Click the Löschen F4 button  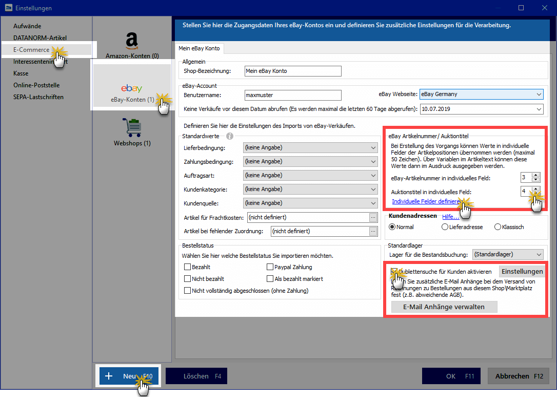pyautogui.click(x=196, y=376)
